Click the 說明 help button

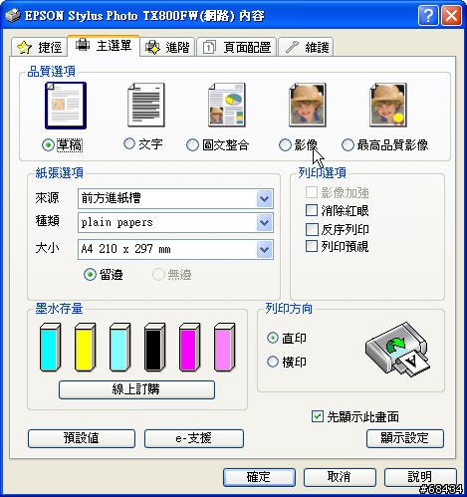coord(420,477)
